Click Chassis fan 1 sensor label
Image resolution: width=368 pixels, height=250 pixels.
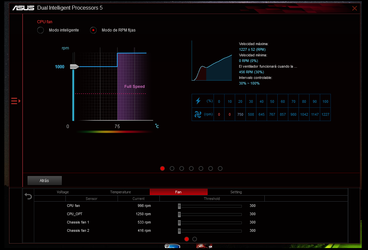coord(78,222)
